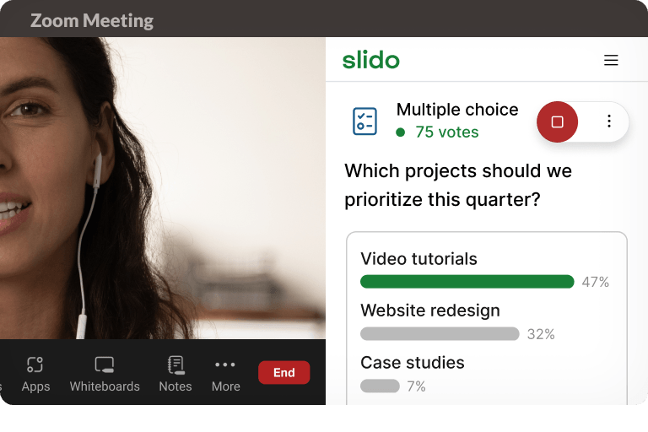Click the participant video feed
Screen dimensions: 648x432
(162, 187)
